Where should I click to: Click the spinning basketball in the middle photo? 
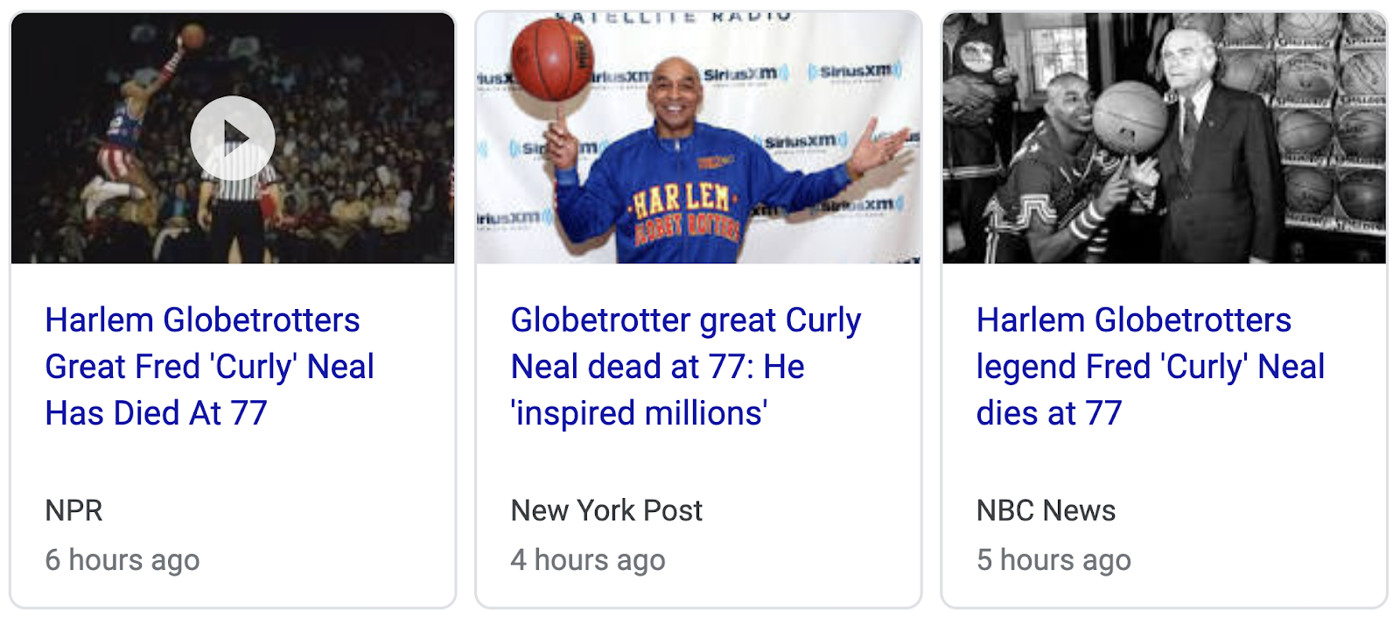click(x=553, y=60)
